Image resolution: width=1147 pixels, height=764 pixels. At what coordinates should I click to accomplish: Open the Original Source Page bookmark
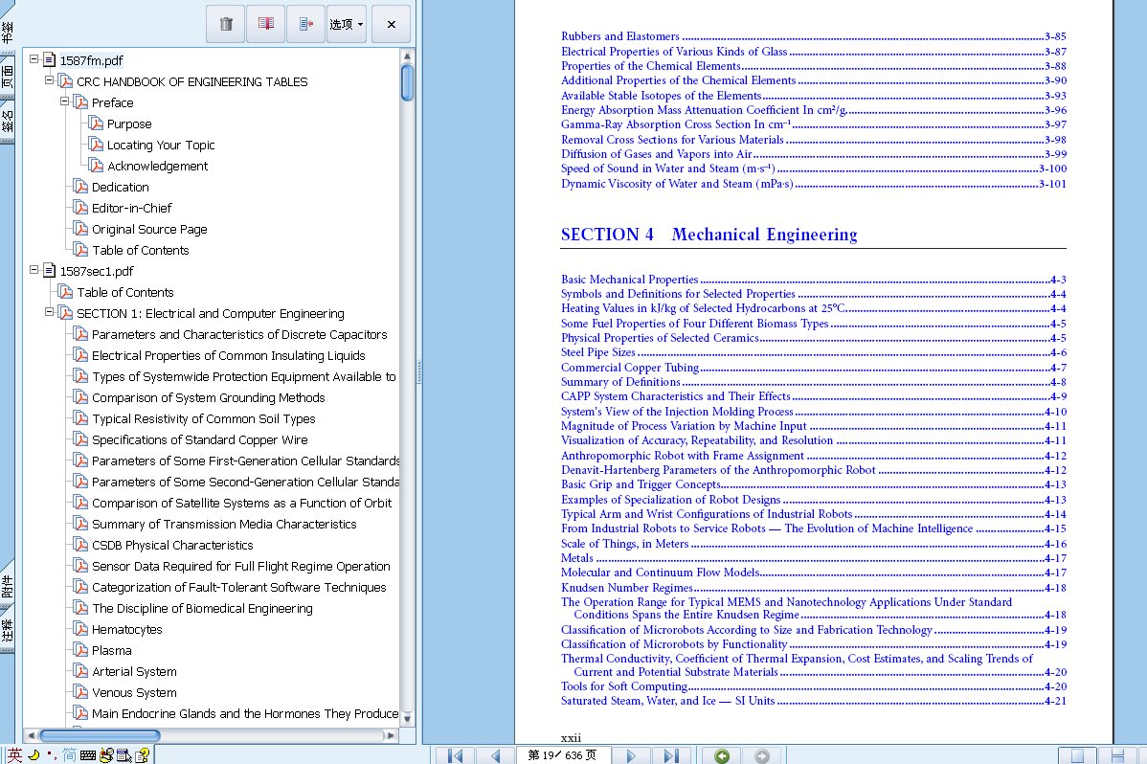(x=149, y=229)
